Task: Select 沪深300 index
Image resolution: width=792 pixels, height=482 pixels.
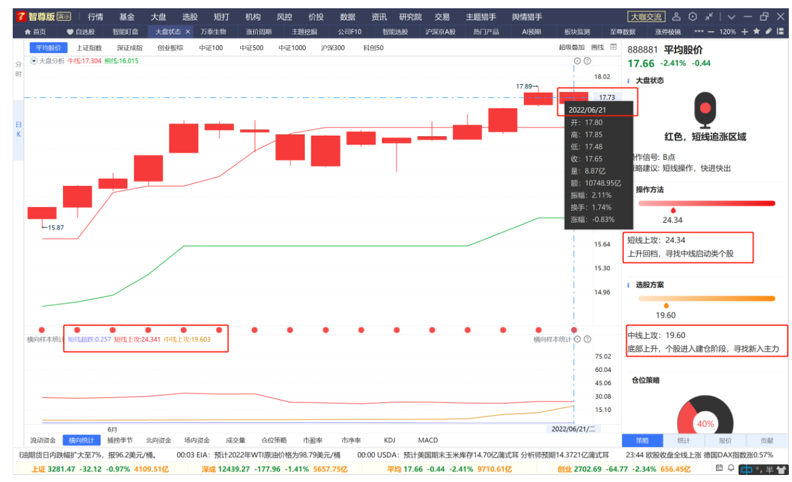Action: [x=333, y=47]
